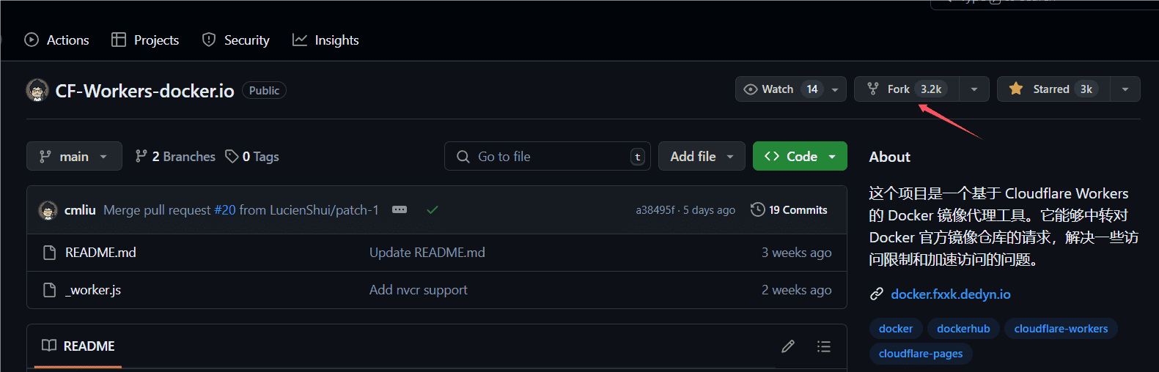Select the cloudflare-workers topic tag
The height and width of the screenshot is (372, 1159).
tap(1060, 329)
